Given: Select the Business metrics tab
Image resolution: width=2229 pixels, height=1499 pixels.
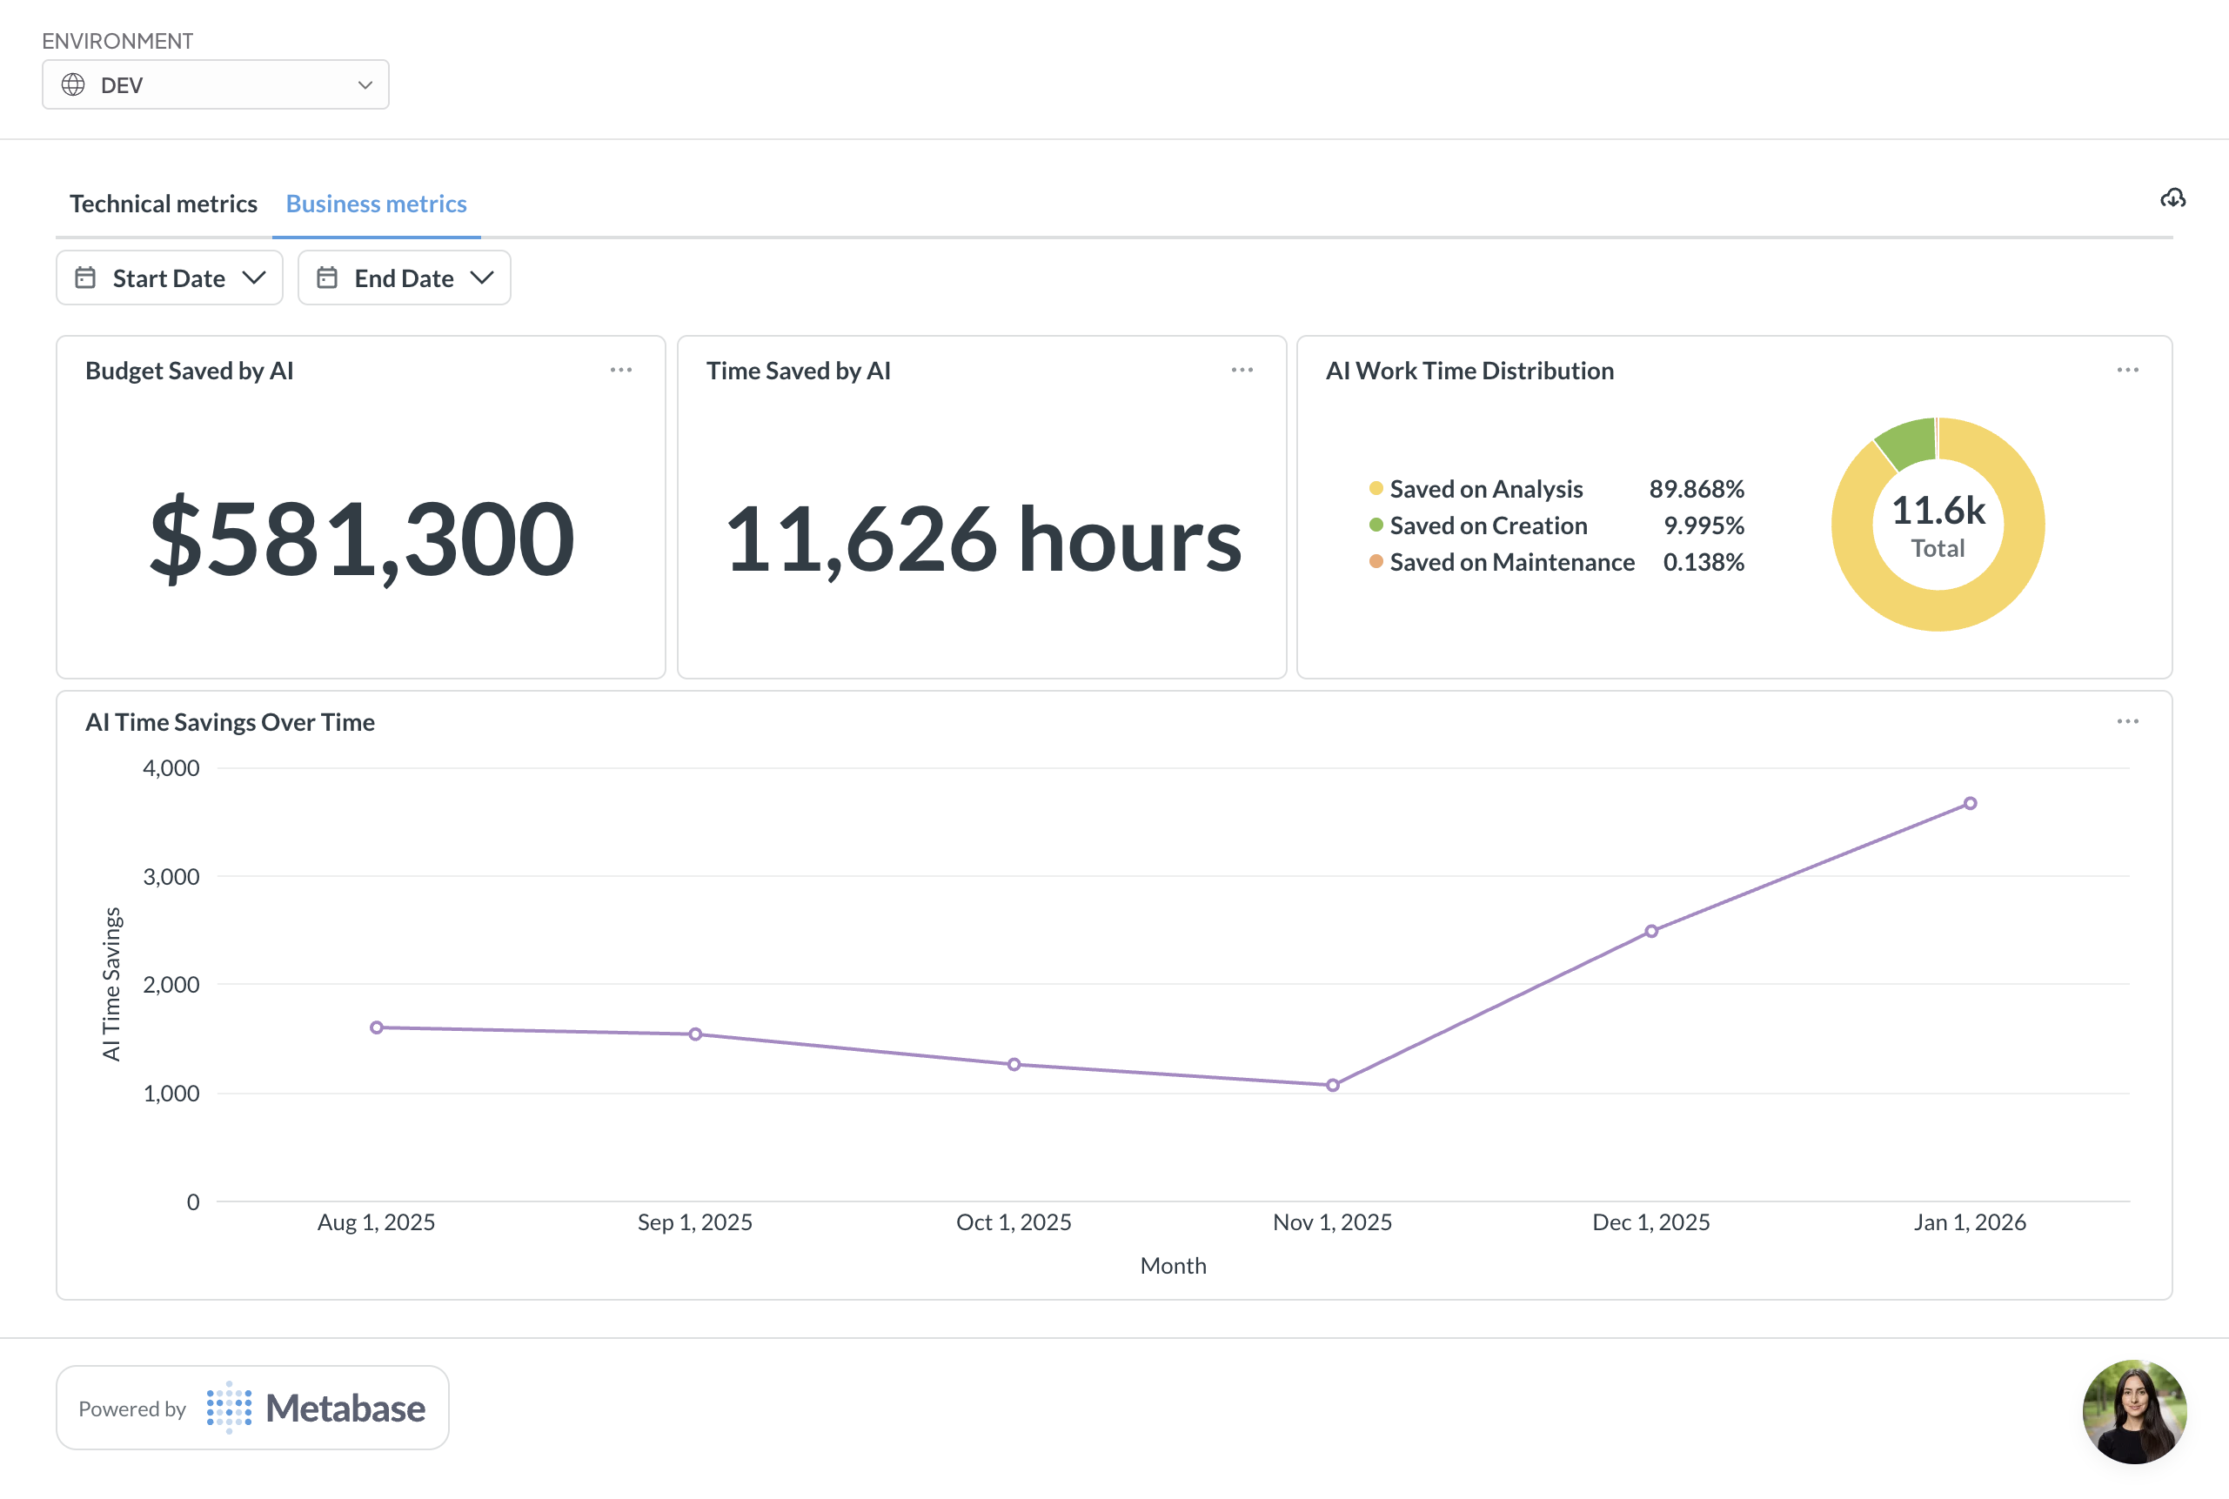Looking at the screenshot, I should pyautogui.click(x=377, y=204).
